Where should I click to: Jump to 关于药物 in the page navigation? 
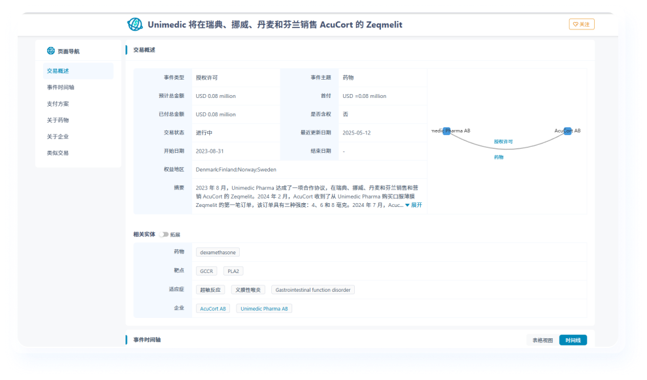coord(58,120)
